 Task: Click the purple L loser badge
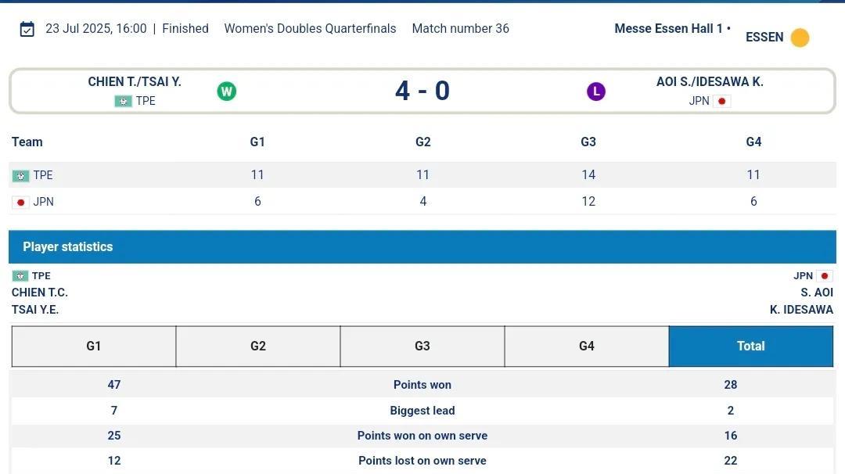coord(595,92)
